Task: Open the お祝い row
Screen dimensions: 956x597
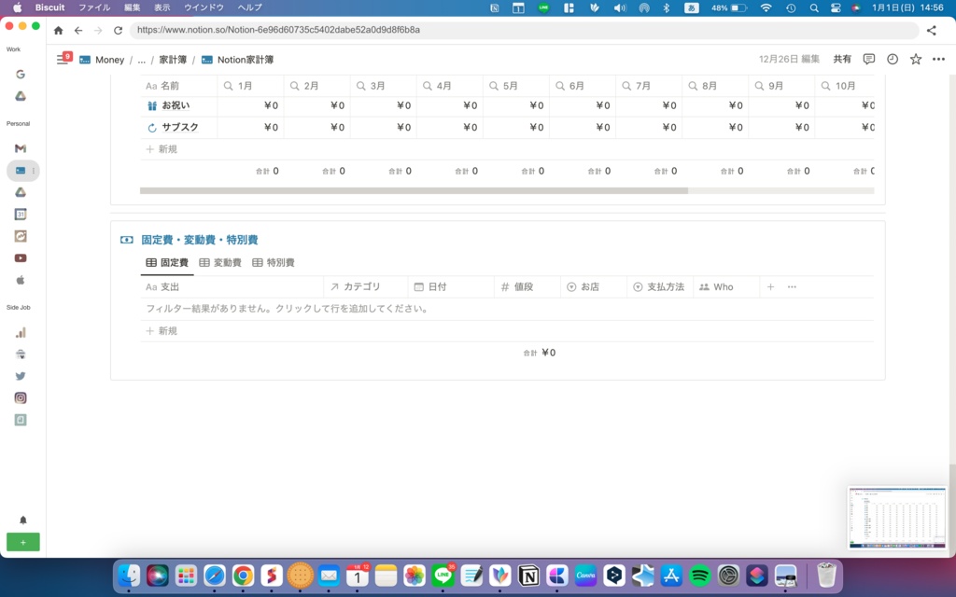Action: [x=176, y=105]
